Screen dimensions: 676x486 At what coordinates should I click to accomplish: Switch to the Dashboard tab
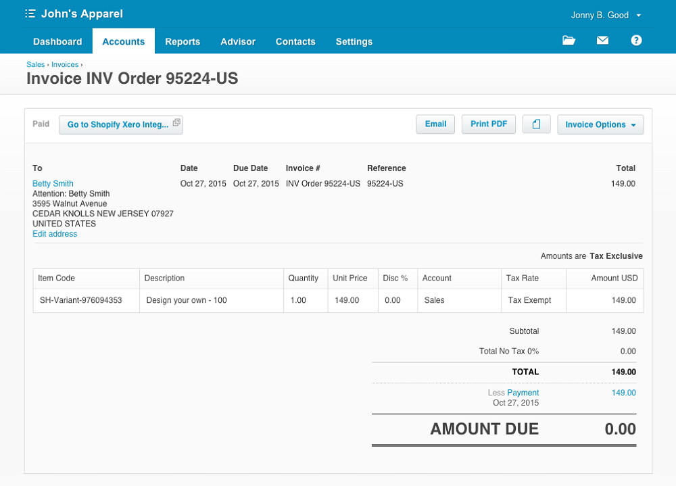[57, 41]
